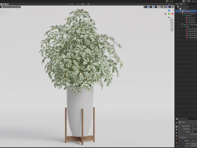Open the View Layer properties tab
Image resolution: width=197 pixels, height=148 pixels.
coord(176,133)
